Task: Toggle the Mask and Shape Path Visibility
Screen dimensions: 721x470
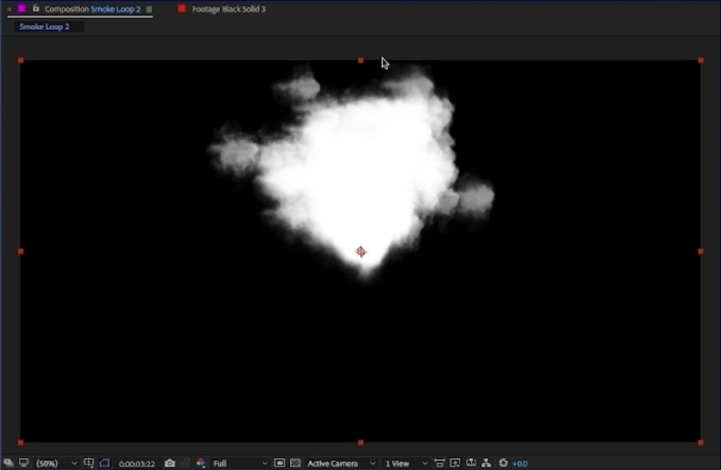Action: 105,464
